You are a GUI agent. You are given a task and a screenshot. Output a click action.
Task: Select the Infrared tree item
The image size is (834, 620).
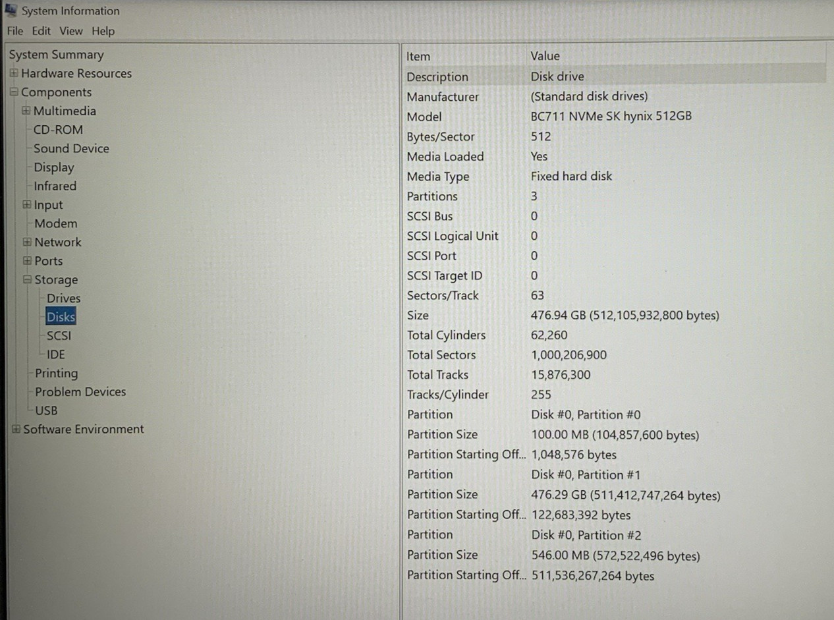(55, 186)
